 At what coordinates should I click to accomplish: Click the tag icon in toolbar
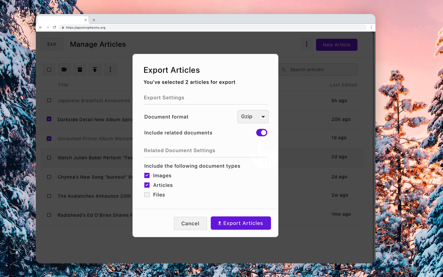[64, 70]
